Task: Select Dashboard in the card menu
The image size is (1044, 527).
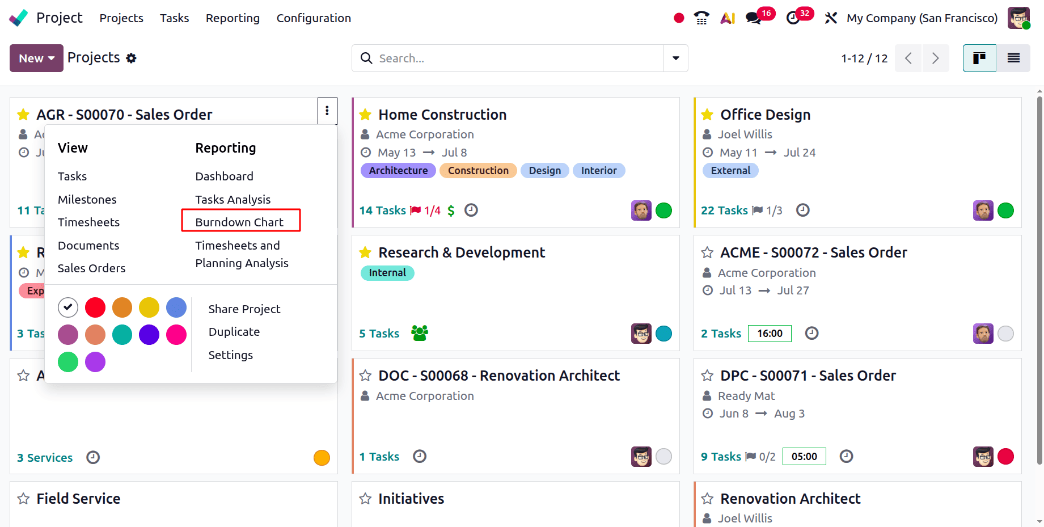Action: pyautogui.click(x=225, y=176)
